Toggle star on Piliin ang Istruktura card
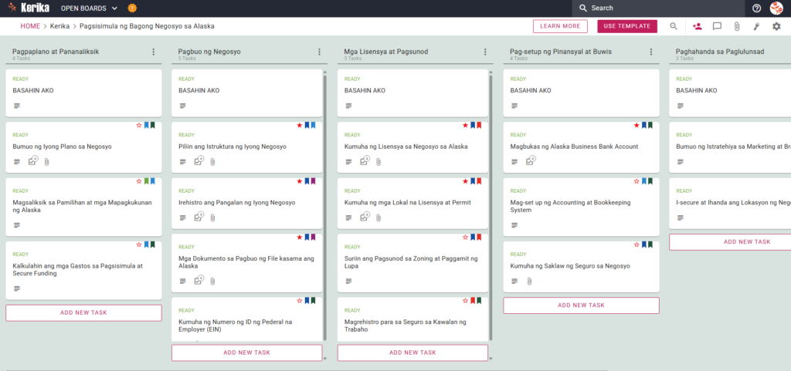 pos(300,125)
